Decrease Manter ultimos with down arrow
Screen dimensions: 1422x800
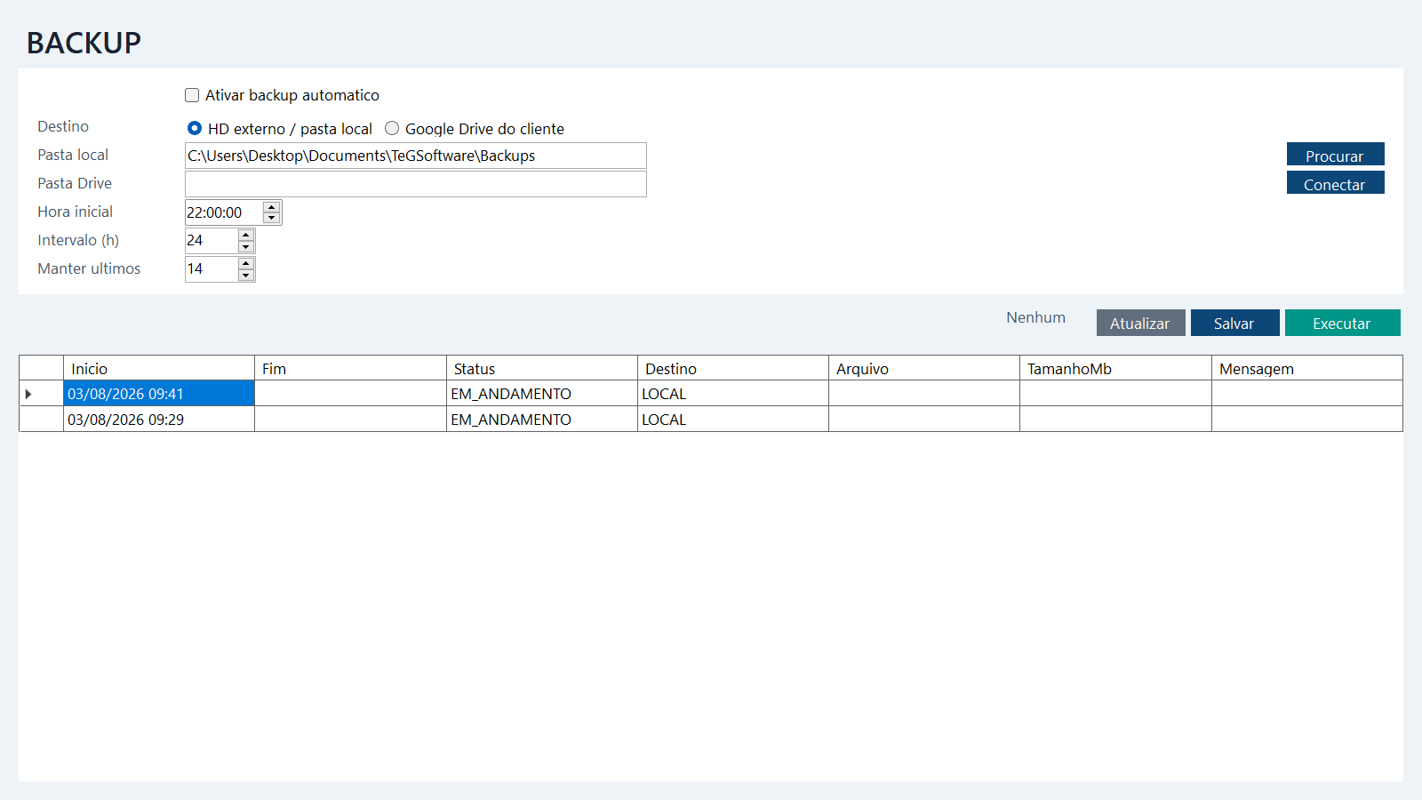(246, 275)
